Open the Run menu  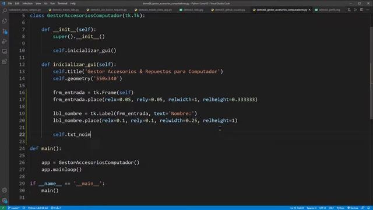(52, 3)
